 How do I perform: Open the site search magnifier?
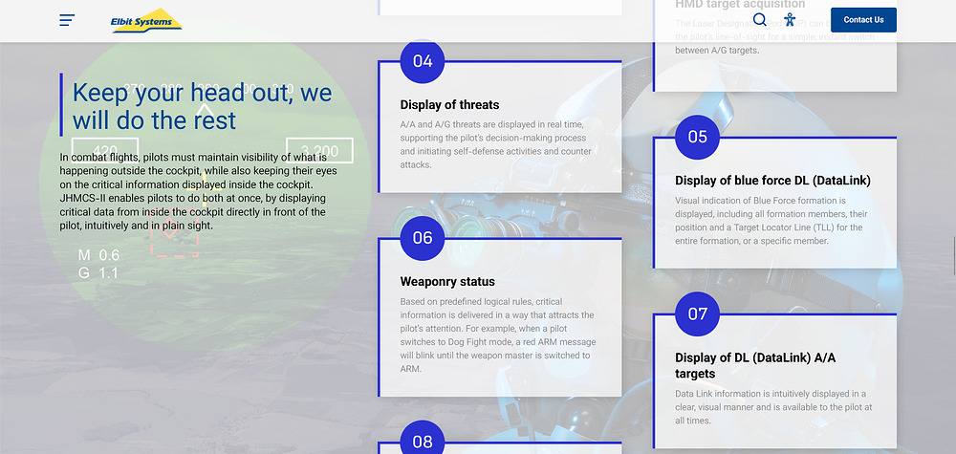760,20
